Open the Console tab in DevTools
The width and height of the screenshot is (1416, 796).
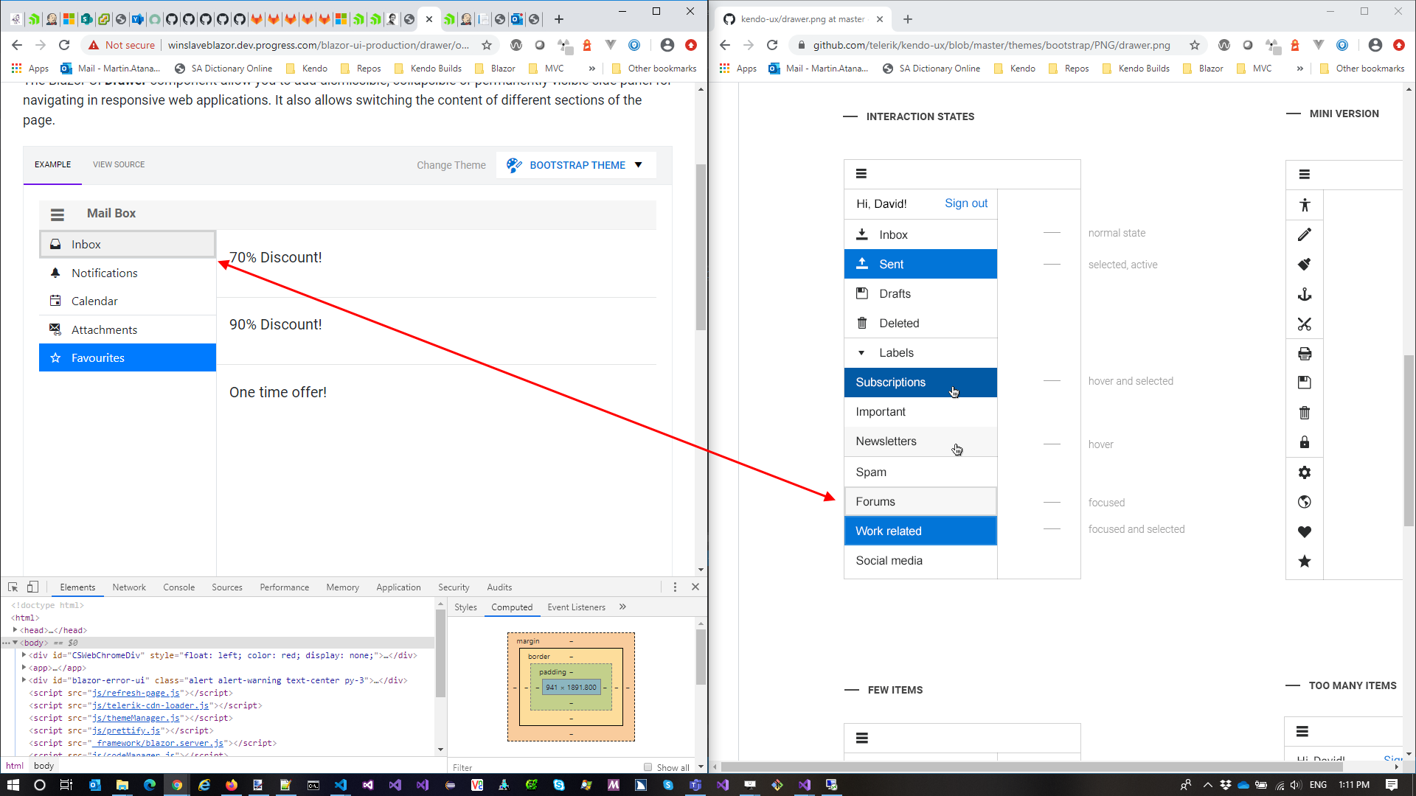click(178, 587)
